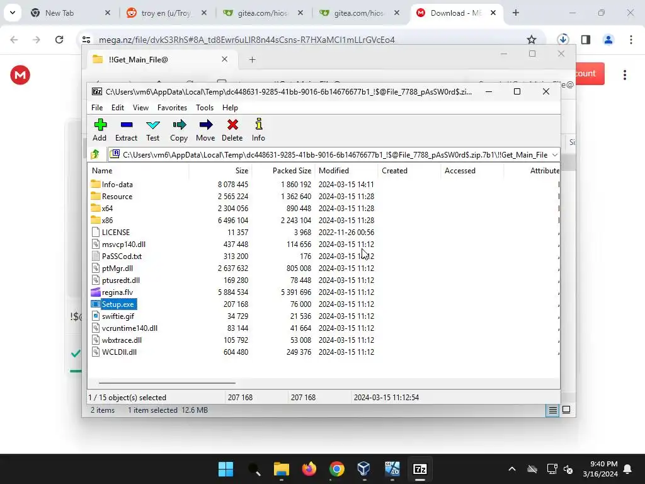Open taskbar search
Viewport: 645px width, 484px height.
coord(254,469)
